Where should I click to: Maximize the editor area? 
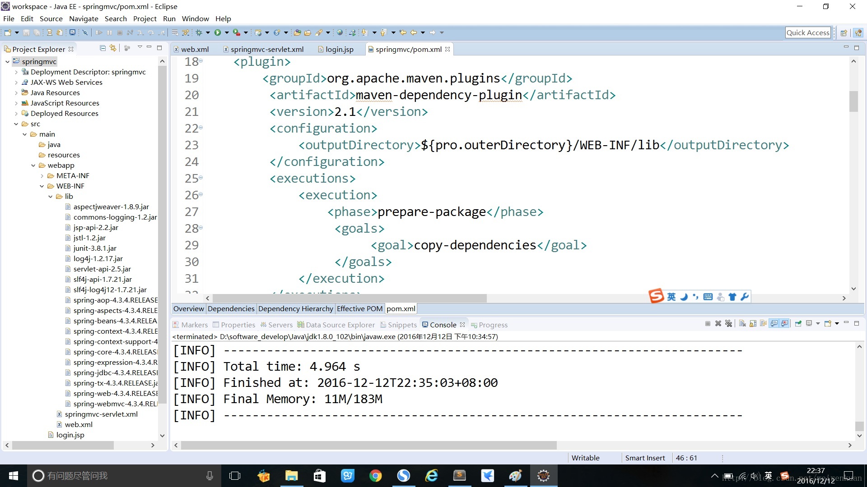[857, 48]
